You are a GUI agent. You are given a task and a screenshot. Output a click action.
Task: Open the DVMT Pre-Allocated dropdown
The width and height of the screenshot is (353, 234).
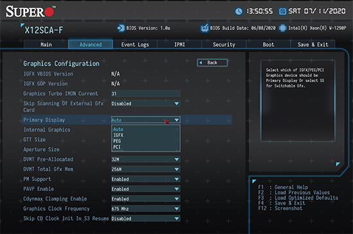click(x=146, y=160)
